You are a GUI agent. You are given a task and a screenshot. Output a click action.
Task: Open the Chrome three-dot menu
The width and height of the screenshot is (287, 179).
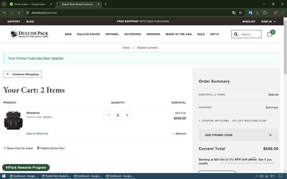coord(283,13)
